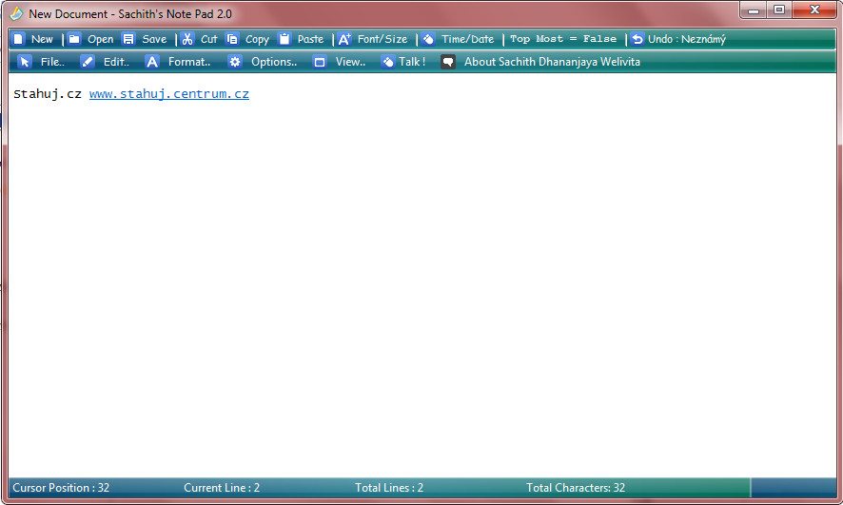Click Undo : Neznámý label

(687, 39)
